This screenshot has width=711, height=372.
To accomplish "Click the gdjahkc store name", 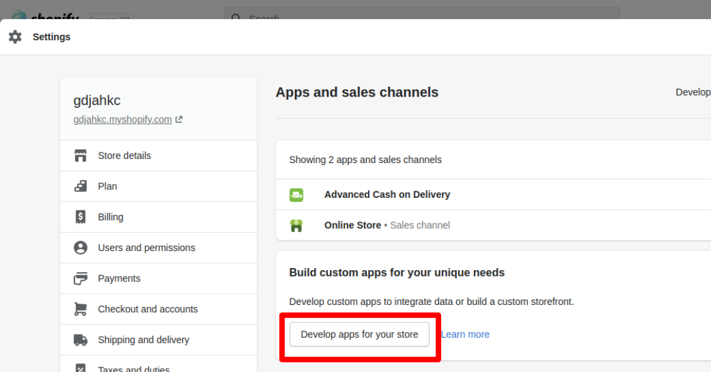I will [x=97, y=101].
